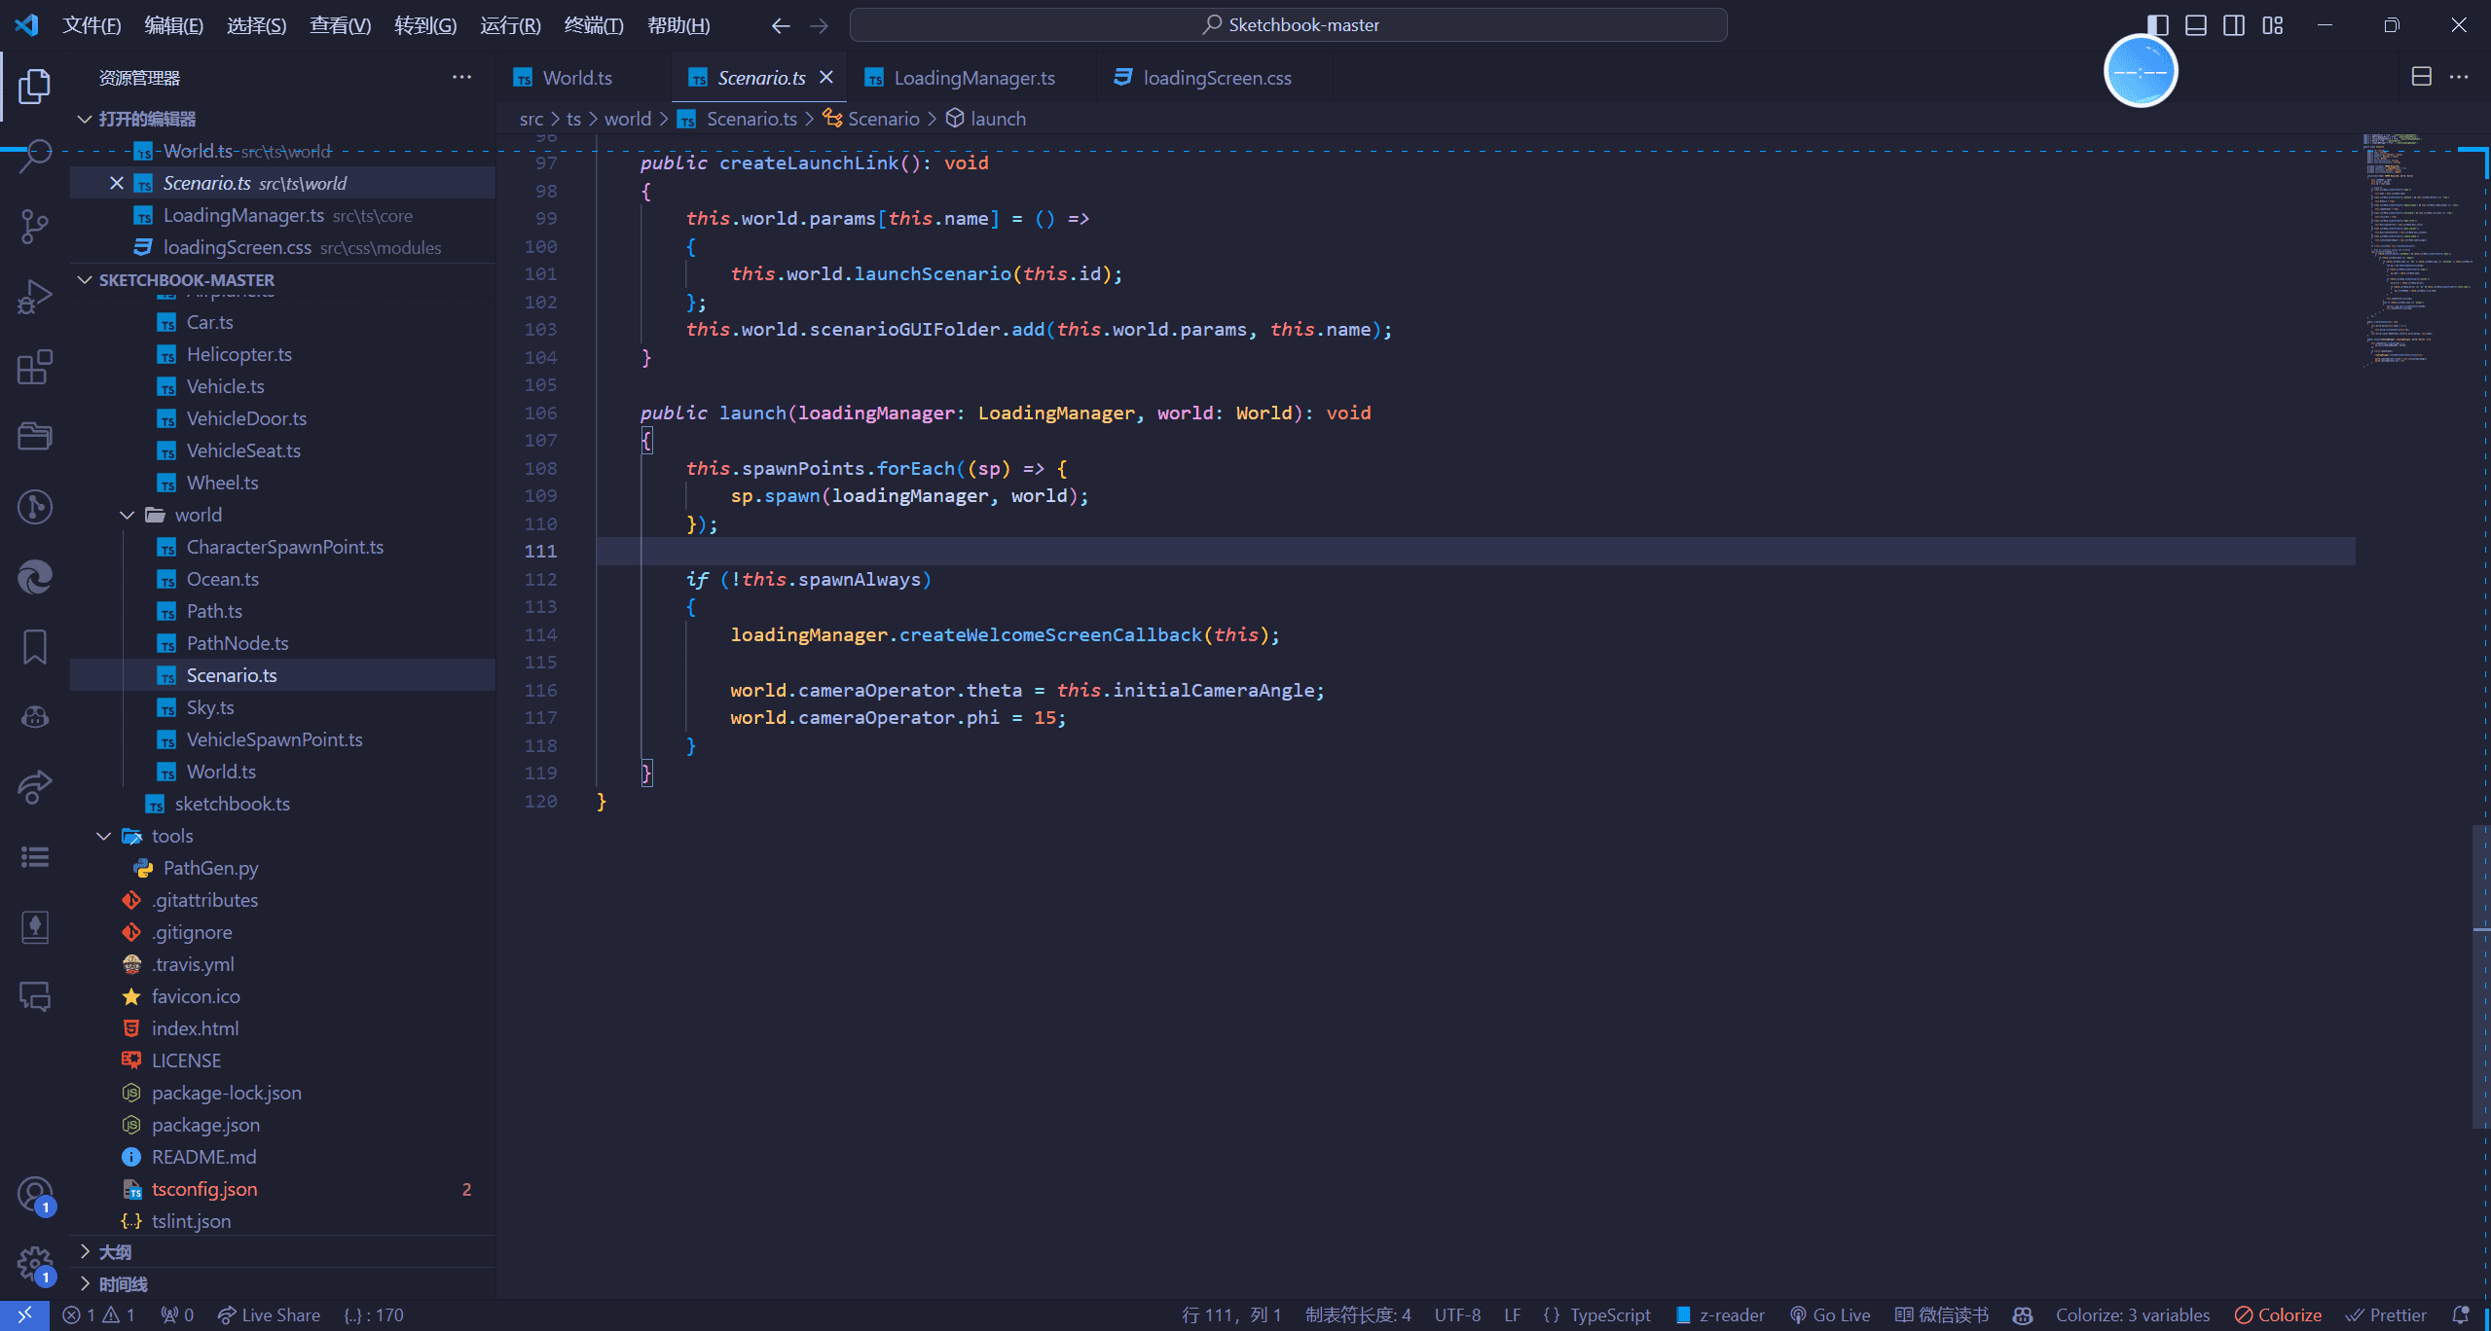Screen dimensions: 2491x1331
Task: Click the UTF-8 encoding status item
Action: (x=1457, y=1314)
